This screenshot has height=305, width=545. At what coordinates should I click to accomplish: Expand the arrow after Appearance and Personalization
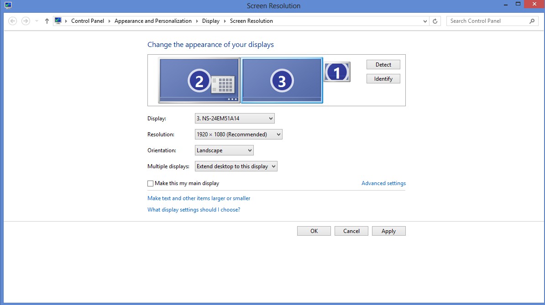[197, 21]
